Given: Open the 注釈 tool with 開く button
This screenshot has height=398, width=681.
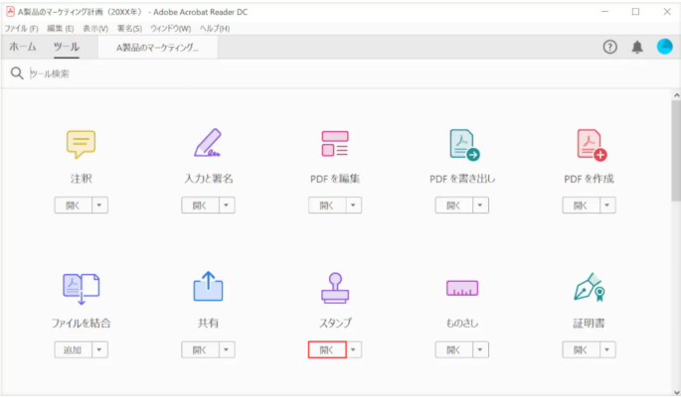Looking at the screenshot, I should pos(73,205).
